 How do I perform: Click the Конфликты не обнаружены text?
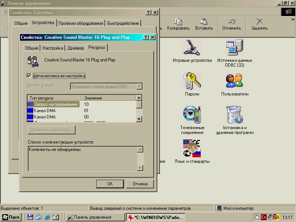(55, 149)
